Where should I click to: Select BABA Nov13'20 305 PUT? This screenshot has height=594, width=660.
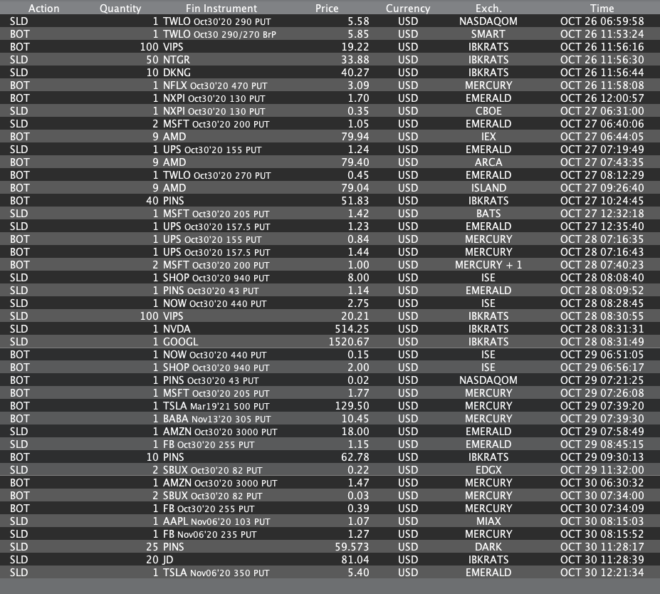pos(216,419)
